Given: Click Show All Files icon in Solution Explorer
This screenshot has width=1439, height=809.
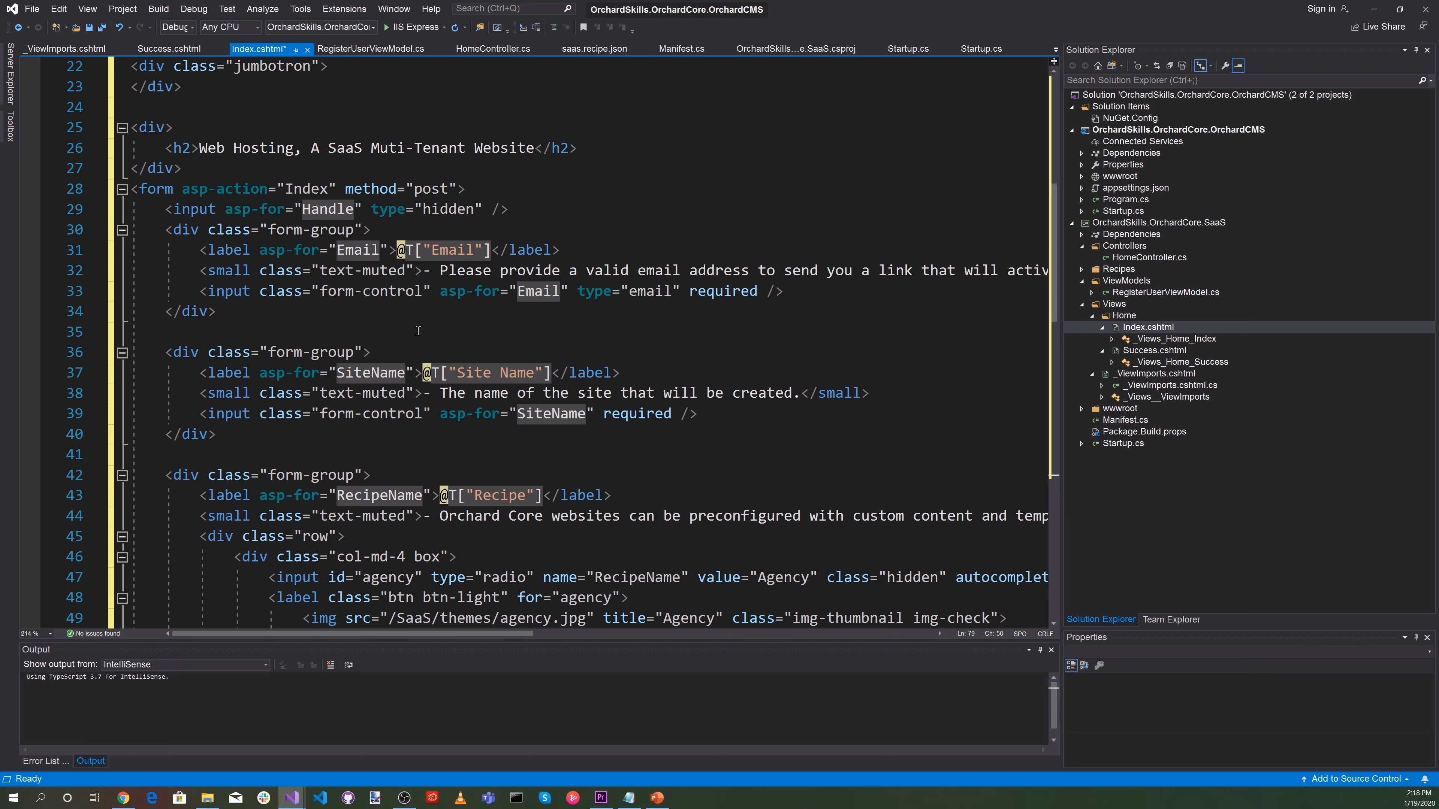Looking at the screenshot, I should [1182, 65].
